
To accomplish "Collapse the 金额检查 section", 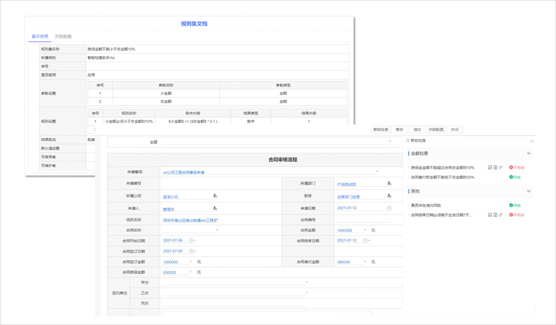I will click(x=528, y=153).
